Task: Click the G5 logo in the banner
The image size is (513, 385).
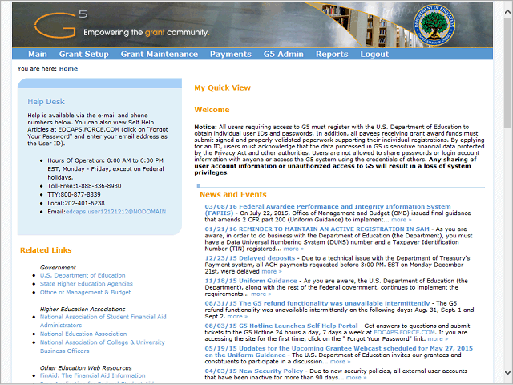Action: [x=61, y=23]
